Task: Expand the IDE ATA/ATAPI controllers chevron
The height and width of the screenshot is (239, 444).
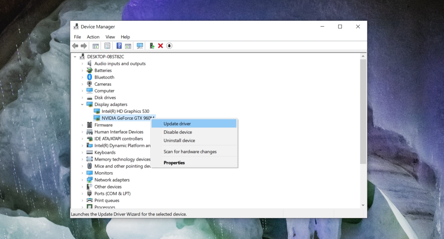Action: [x=83, y=139]
